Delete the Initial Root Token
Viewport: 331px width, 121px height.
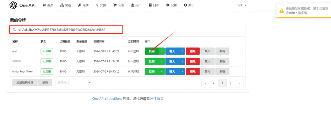coord(193,71)
